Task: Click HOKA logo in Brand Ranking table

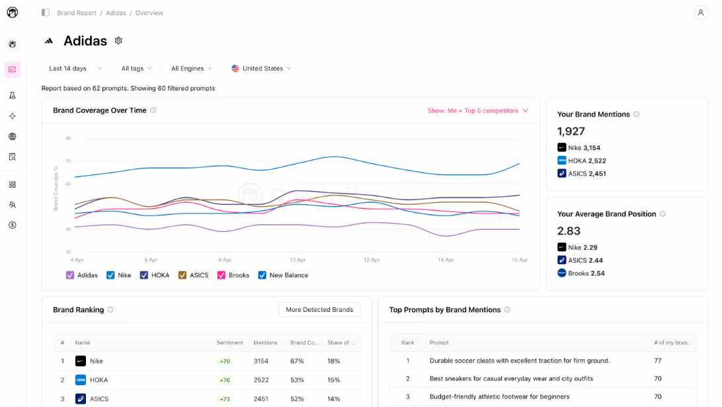Action: (81, 380)
